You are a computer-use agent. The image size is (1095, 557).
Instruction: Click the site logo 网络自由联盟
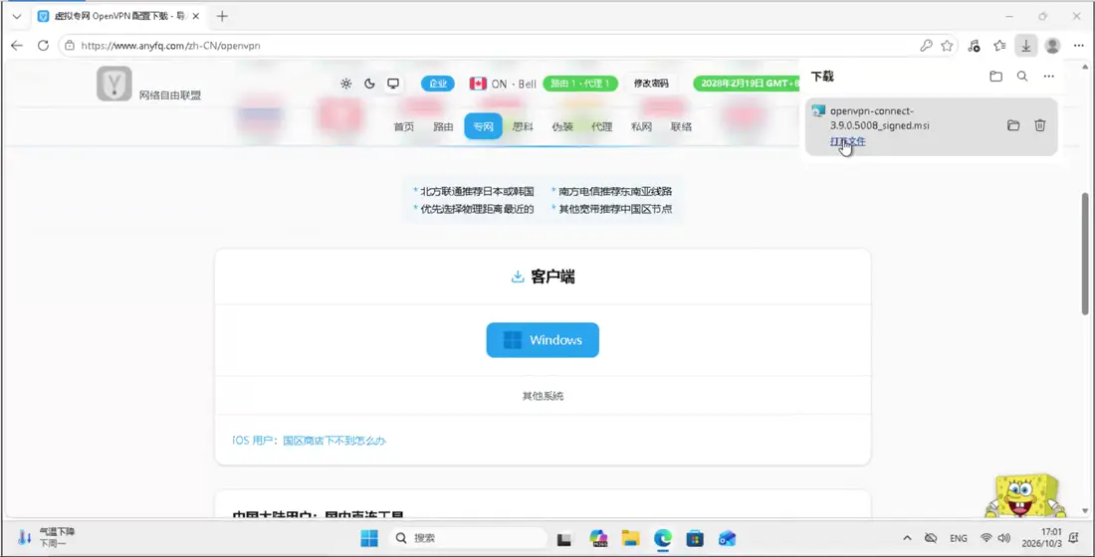pyautogui.click(x=148, y=85)
